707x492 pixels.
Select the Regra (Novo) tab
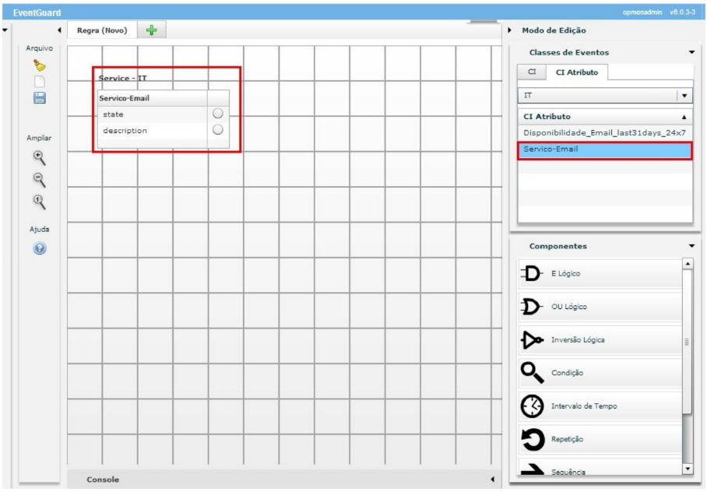tap(102, 30)
